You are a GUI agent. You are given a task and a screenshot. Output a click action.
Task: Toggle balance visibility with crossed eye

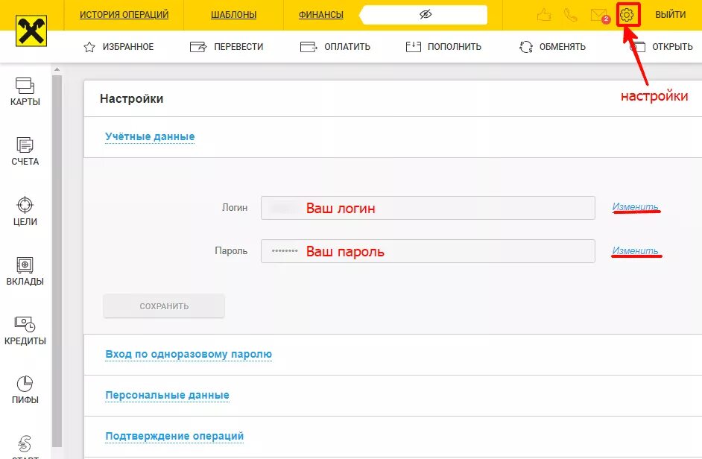[x=425, y=14]
